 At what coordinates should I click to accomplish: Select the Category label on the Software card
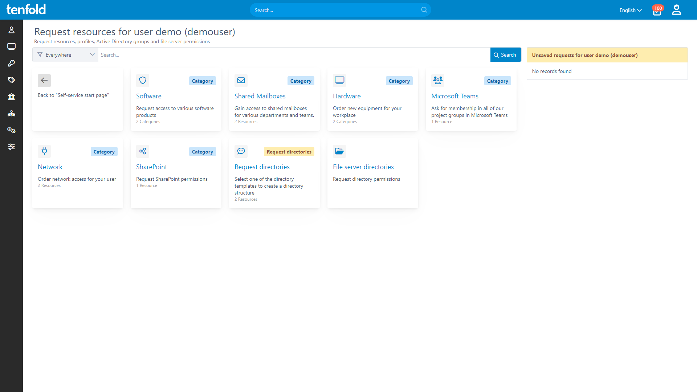pos(202,81)
